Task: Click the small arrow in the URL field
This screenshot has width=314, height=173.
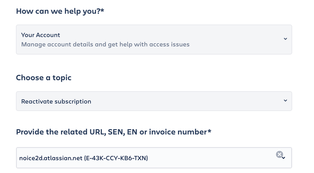Action: 284,158
